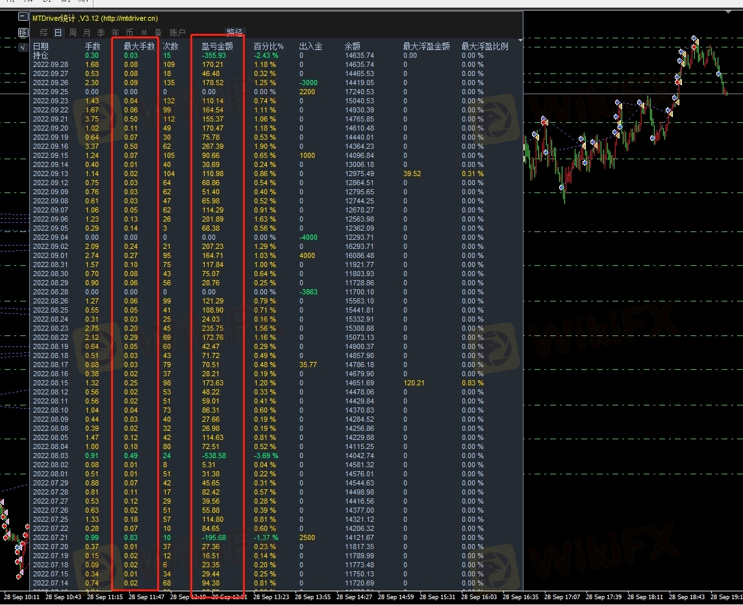Viewport: 743px width, 605px height.
Task: Click the 余额 balance column header
Action: pos(352,46)
